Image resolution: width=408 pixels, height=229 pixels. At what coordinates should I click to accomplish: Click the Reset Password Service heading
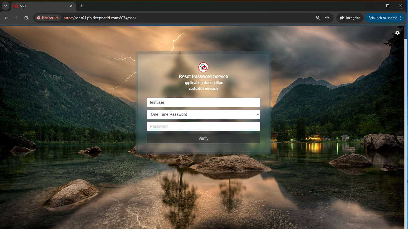(x=203, y=76)
